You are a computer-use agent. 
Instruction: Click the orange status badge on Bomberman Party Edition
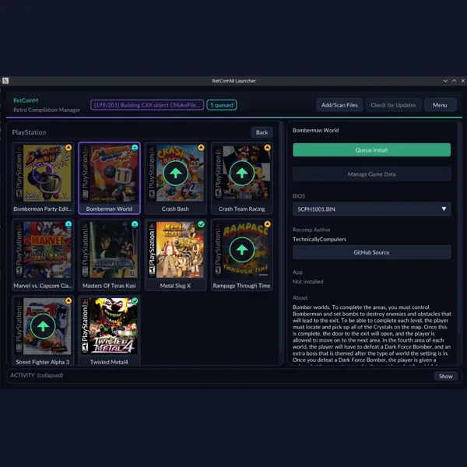click(68, 147)
